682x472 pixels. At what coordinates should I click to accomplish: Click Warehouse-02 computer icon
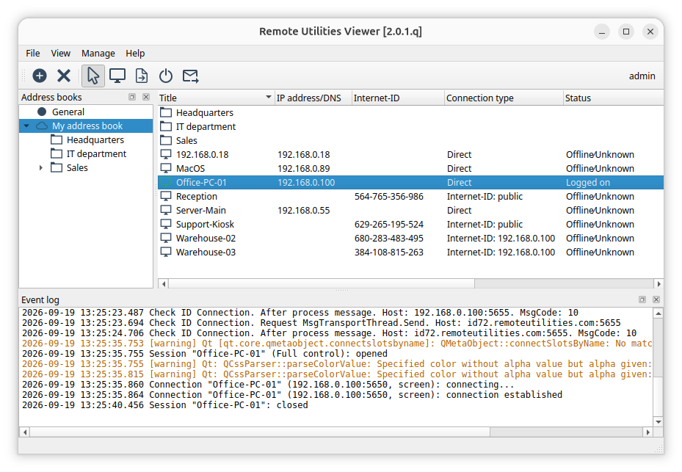[x=166, y=238]
